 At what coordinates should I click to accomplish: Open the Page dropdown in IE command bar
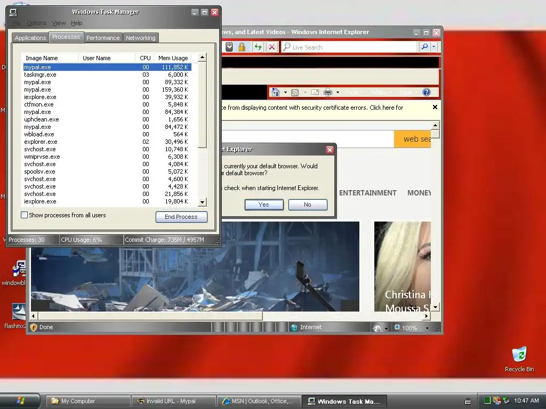click(x=353, y=92)
